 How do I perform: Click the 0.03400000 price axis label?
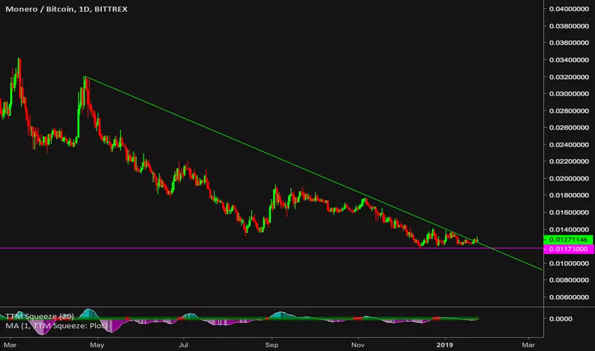pyautogui.click(x=569, y=60)
